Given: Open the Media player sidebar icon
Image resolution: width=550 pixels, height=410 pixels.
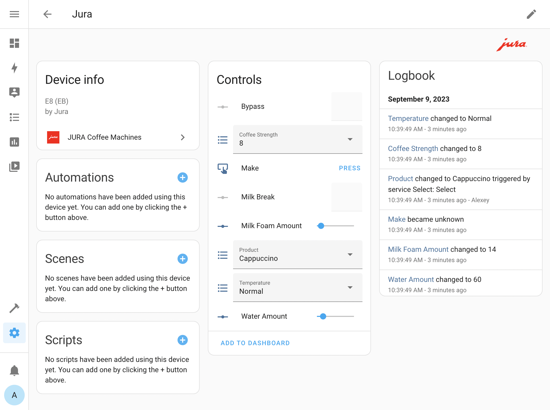Looking at the screenshot, I should [14, 167].
